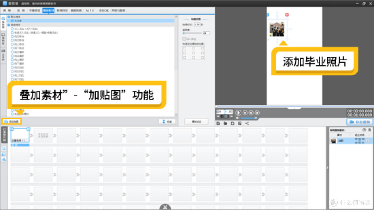Screen dimensions: 374x210
Task: Collapse the second effects group header
Action: (x=9, y=25)
